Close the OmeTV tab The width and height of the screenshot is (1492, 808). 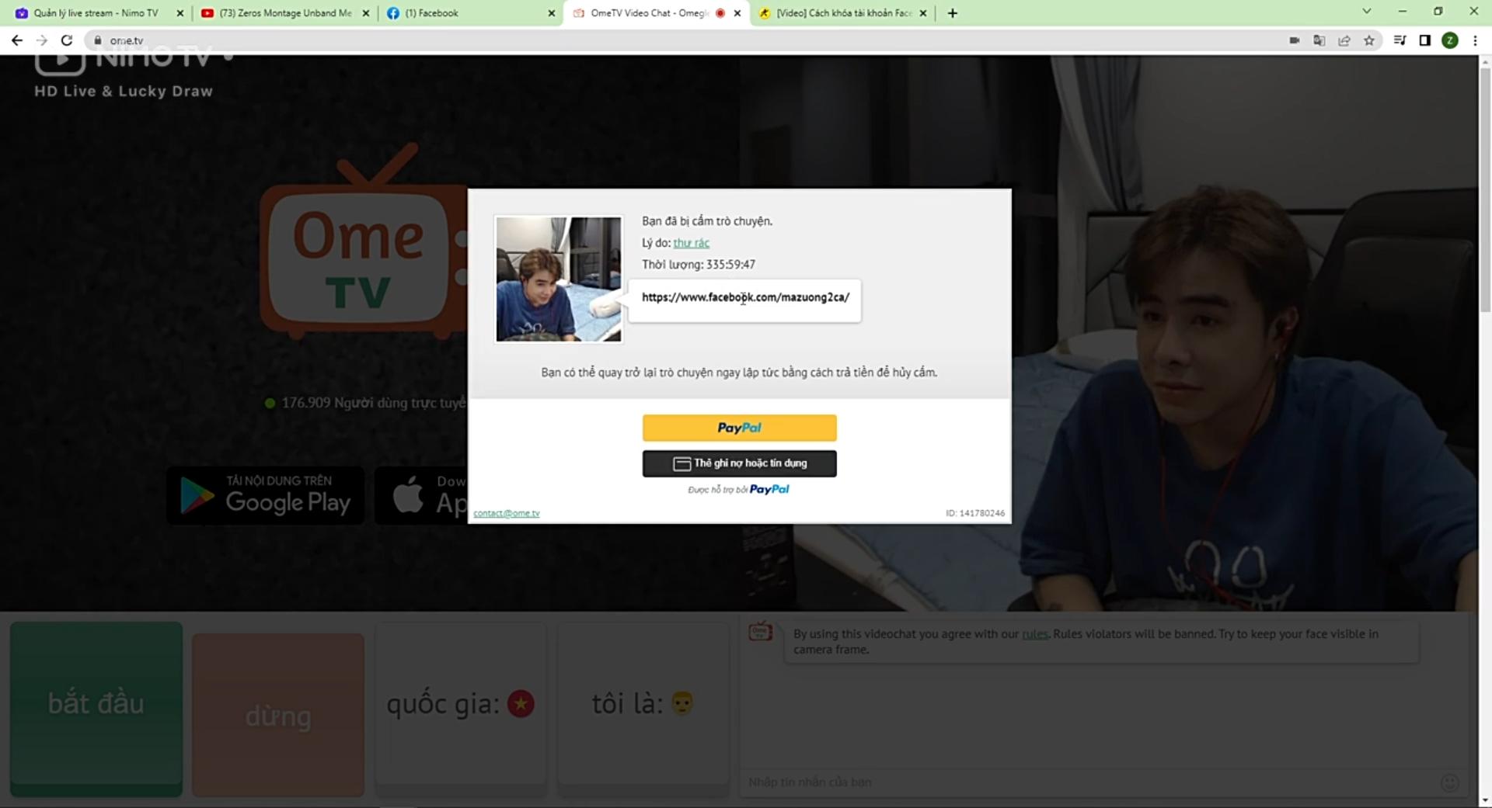[x=737, y=13]
